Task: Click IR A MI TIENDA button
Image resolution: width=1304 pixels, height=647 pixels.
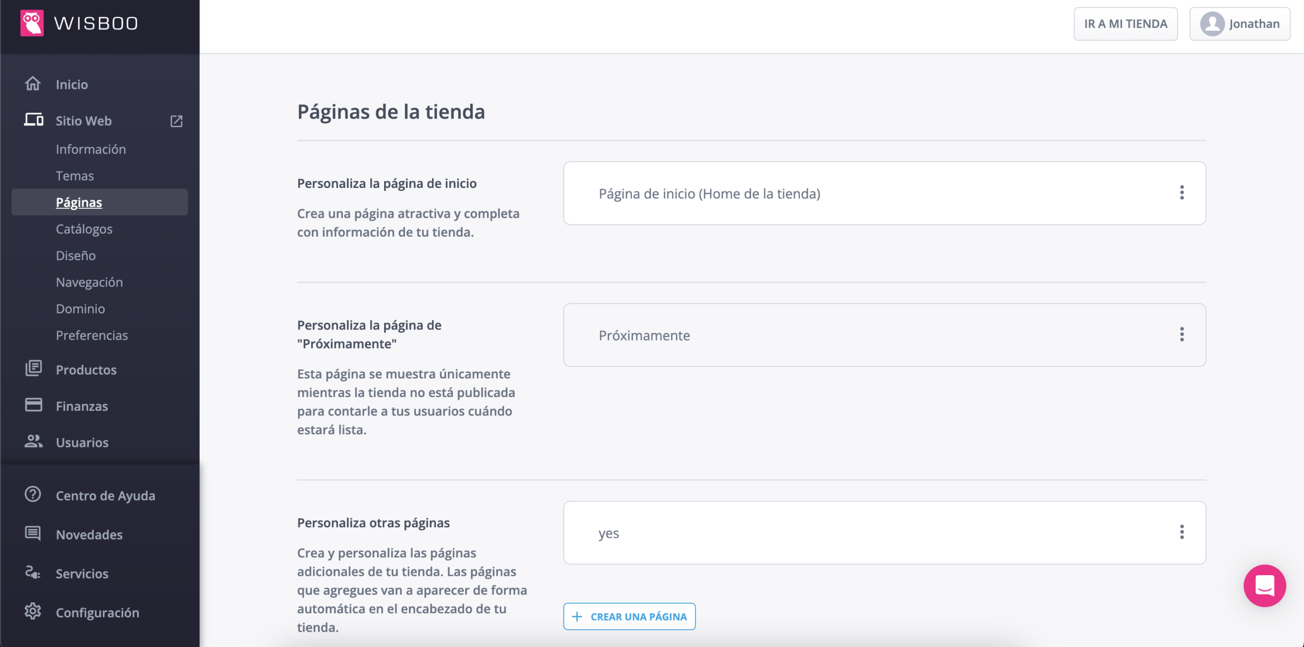Action: (1125, 23)
